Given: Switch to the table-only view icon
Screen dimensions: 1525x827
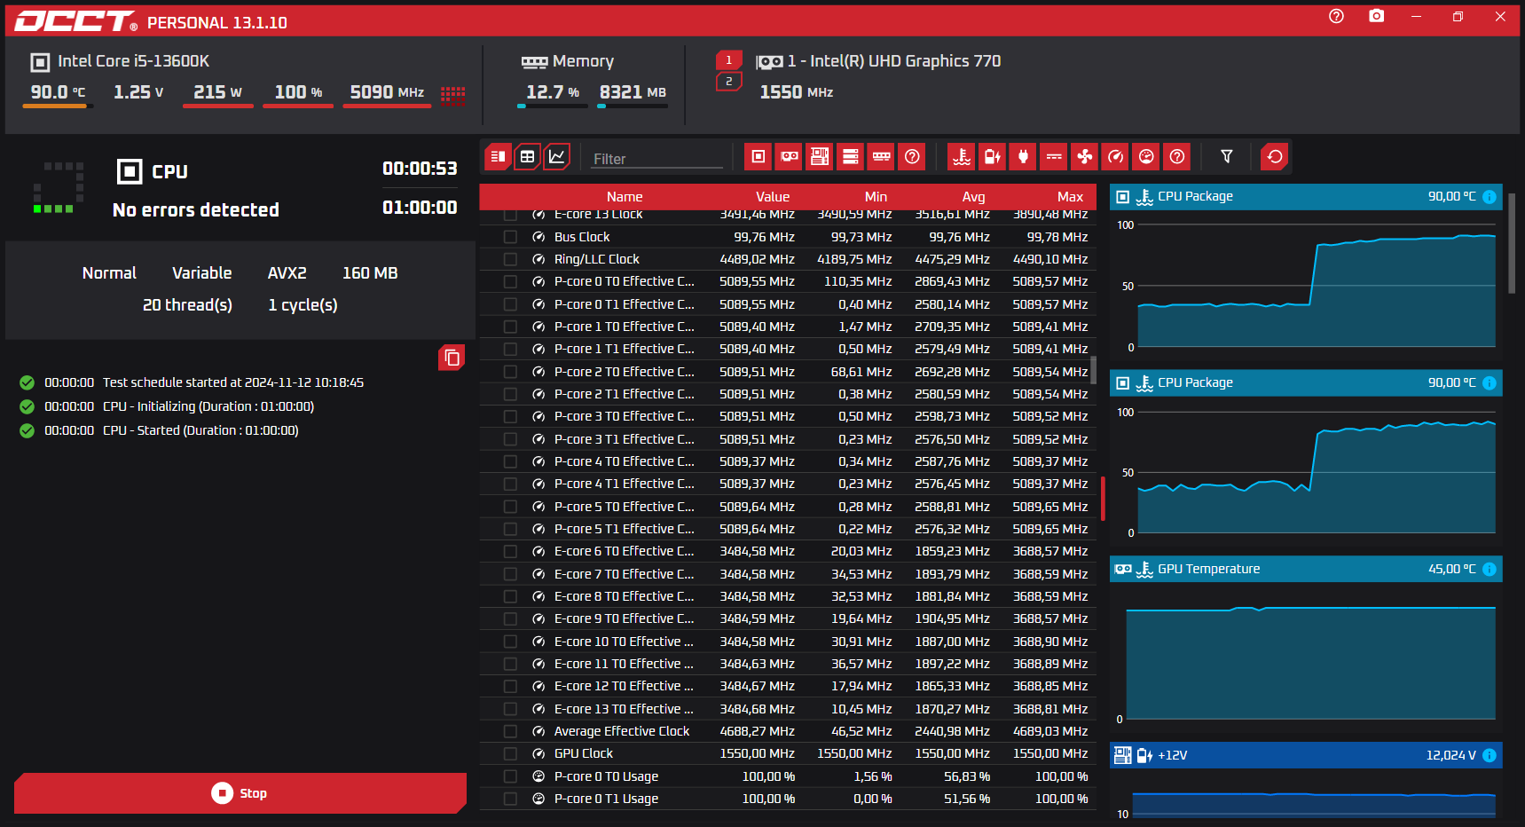Looking at the screenshot, I should point(527,157).
